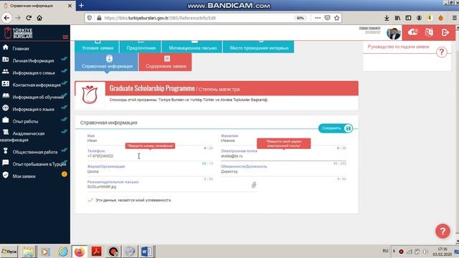Open Личная Информация section

pyautogui.click(x=33, y=60)
